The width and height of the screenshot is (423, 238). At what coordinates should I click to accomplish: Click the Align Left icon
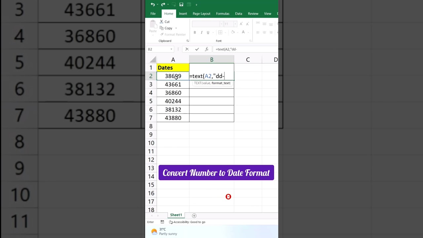coord(258,32)
